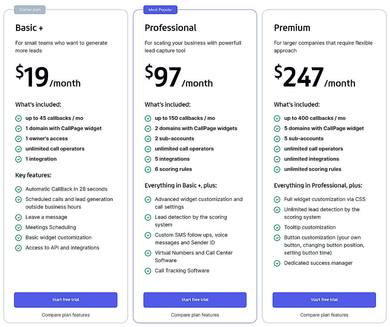
Task: Start free trial for the Premium plan
Action: pyautogui.click(x=324, y=300)
